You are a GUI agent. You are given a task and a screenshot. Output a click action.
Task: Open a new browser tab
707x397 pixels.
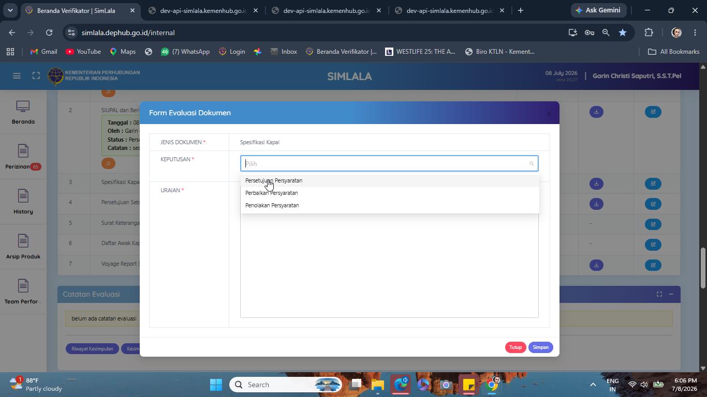(x=521, y=10)
